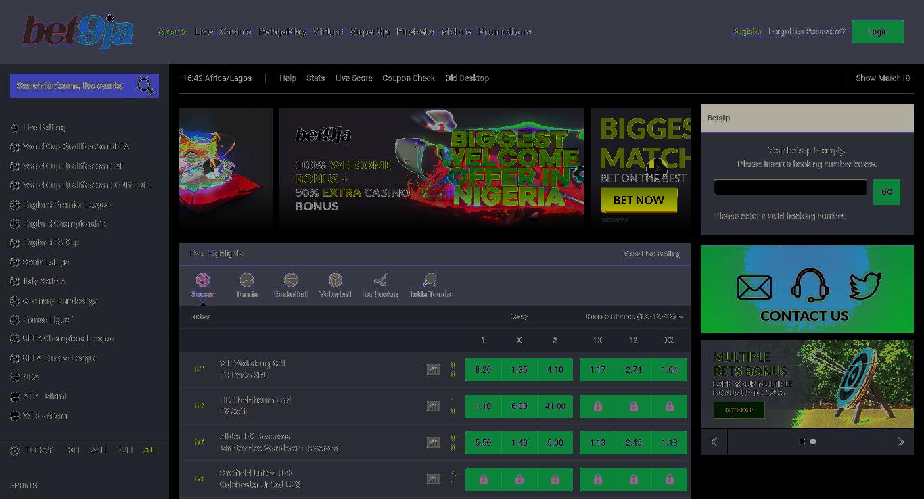
Task: Open the Double Chance market dropdown
Action: 634,316
